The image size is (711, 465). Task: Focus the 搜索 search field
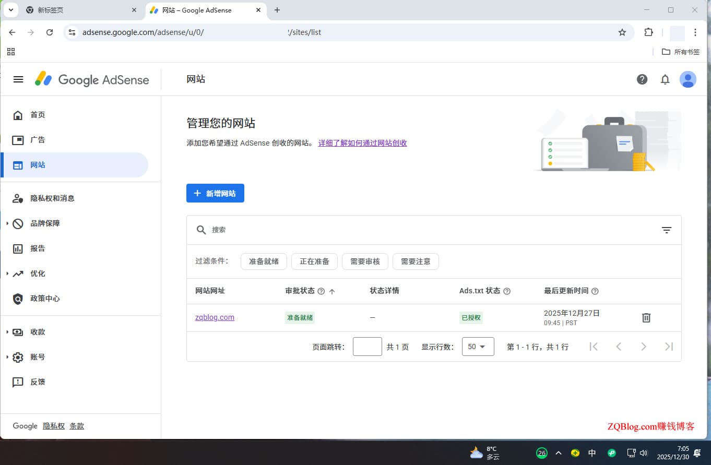[433, 230]
